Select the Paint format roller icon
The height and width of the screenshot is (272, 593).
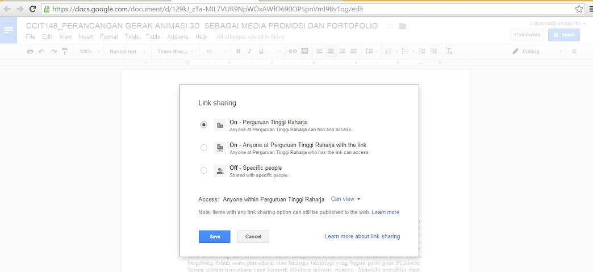[x=65, y=52]
